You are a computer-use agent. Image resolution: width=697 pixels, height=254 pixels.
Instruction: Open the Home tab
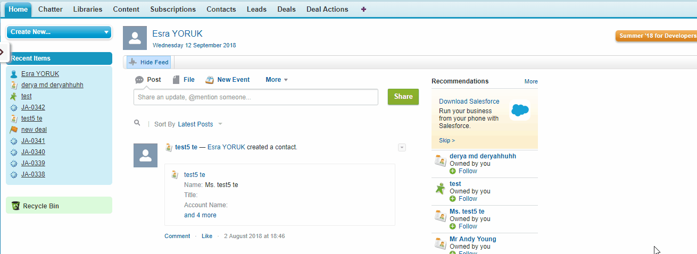[x=18, y=10]
